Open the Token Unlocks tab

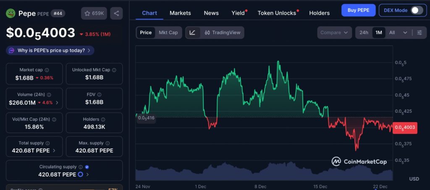[277, 13]
